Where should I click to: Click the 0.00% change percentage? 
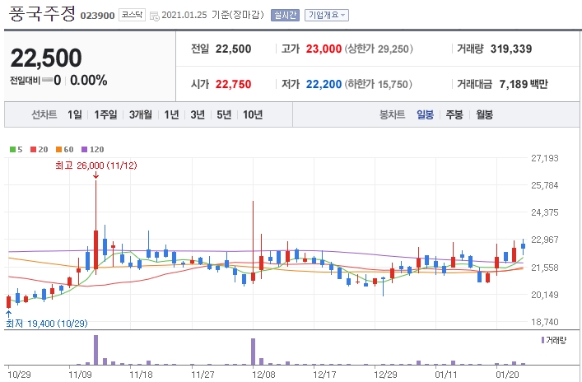89,80
